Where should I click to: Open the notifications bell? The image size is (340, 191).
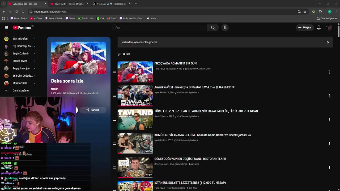(x=319, y=28)
